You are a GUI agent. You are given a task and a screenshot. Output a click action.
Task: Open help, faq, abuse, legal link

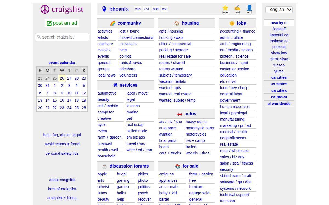[62, 135]
